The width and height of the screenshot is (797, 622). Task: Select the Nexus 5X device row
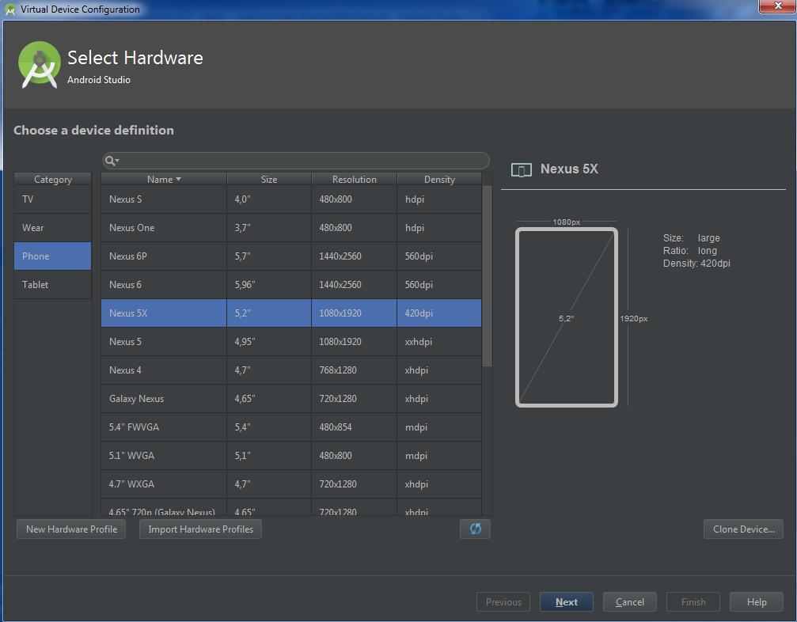click(x=291, y=313)
